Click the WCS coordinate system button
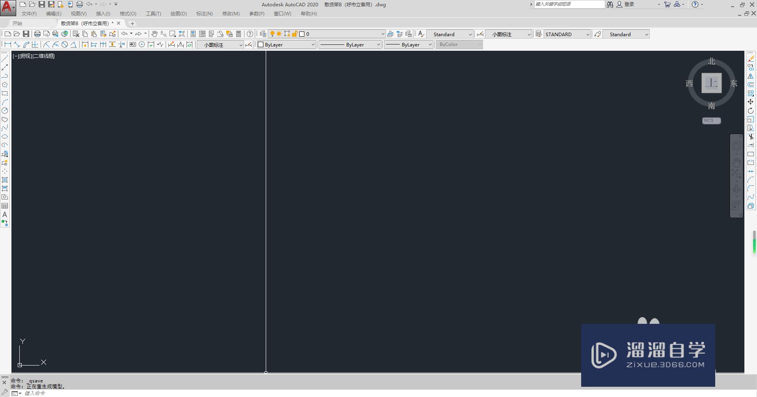The image size is (757, 397). click(x=711, y=120)
